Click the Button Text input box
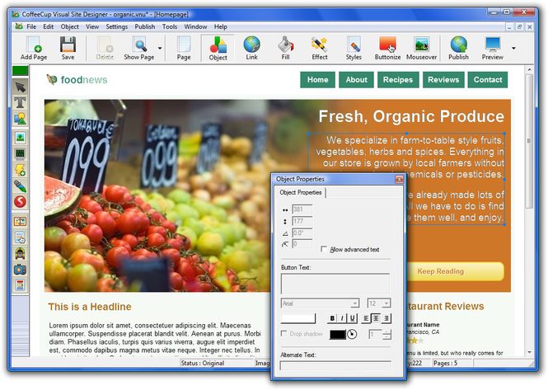Image resolution: width=548 pixels, height=390 pixels. pyautogui.click(x=335, y=284)
